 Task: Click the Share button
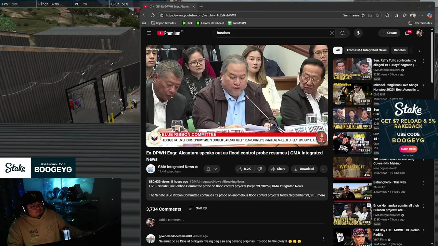point(278,169)
